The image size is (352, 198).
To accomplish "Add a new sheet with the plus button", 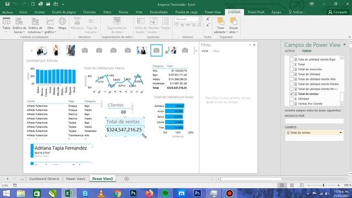I will (127, 179).
